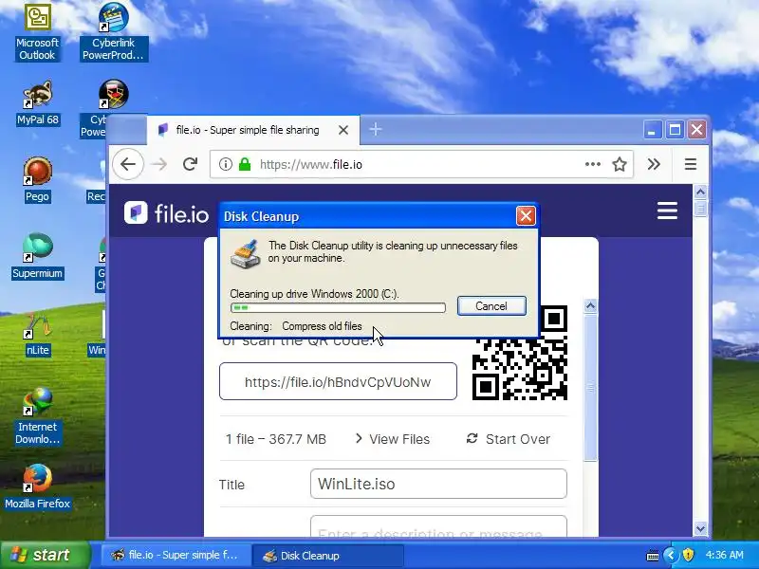This screenshot has height=569, width=759.
Task: Maximize the browser window
Action: click(x=675, y=129)
